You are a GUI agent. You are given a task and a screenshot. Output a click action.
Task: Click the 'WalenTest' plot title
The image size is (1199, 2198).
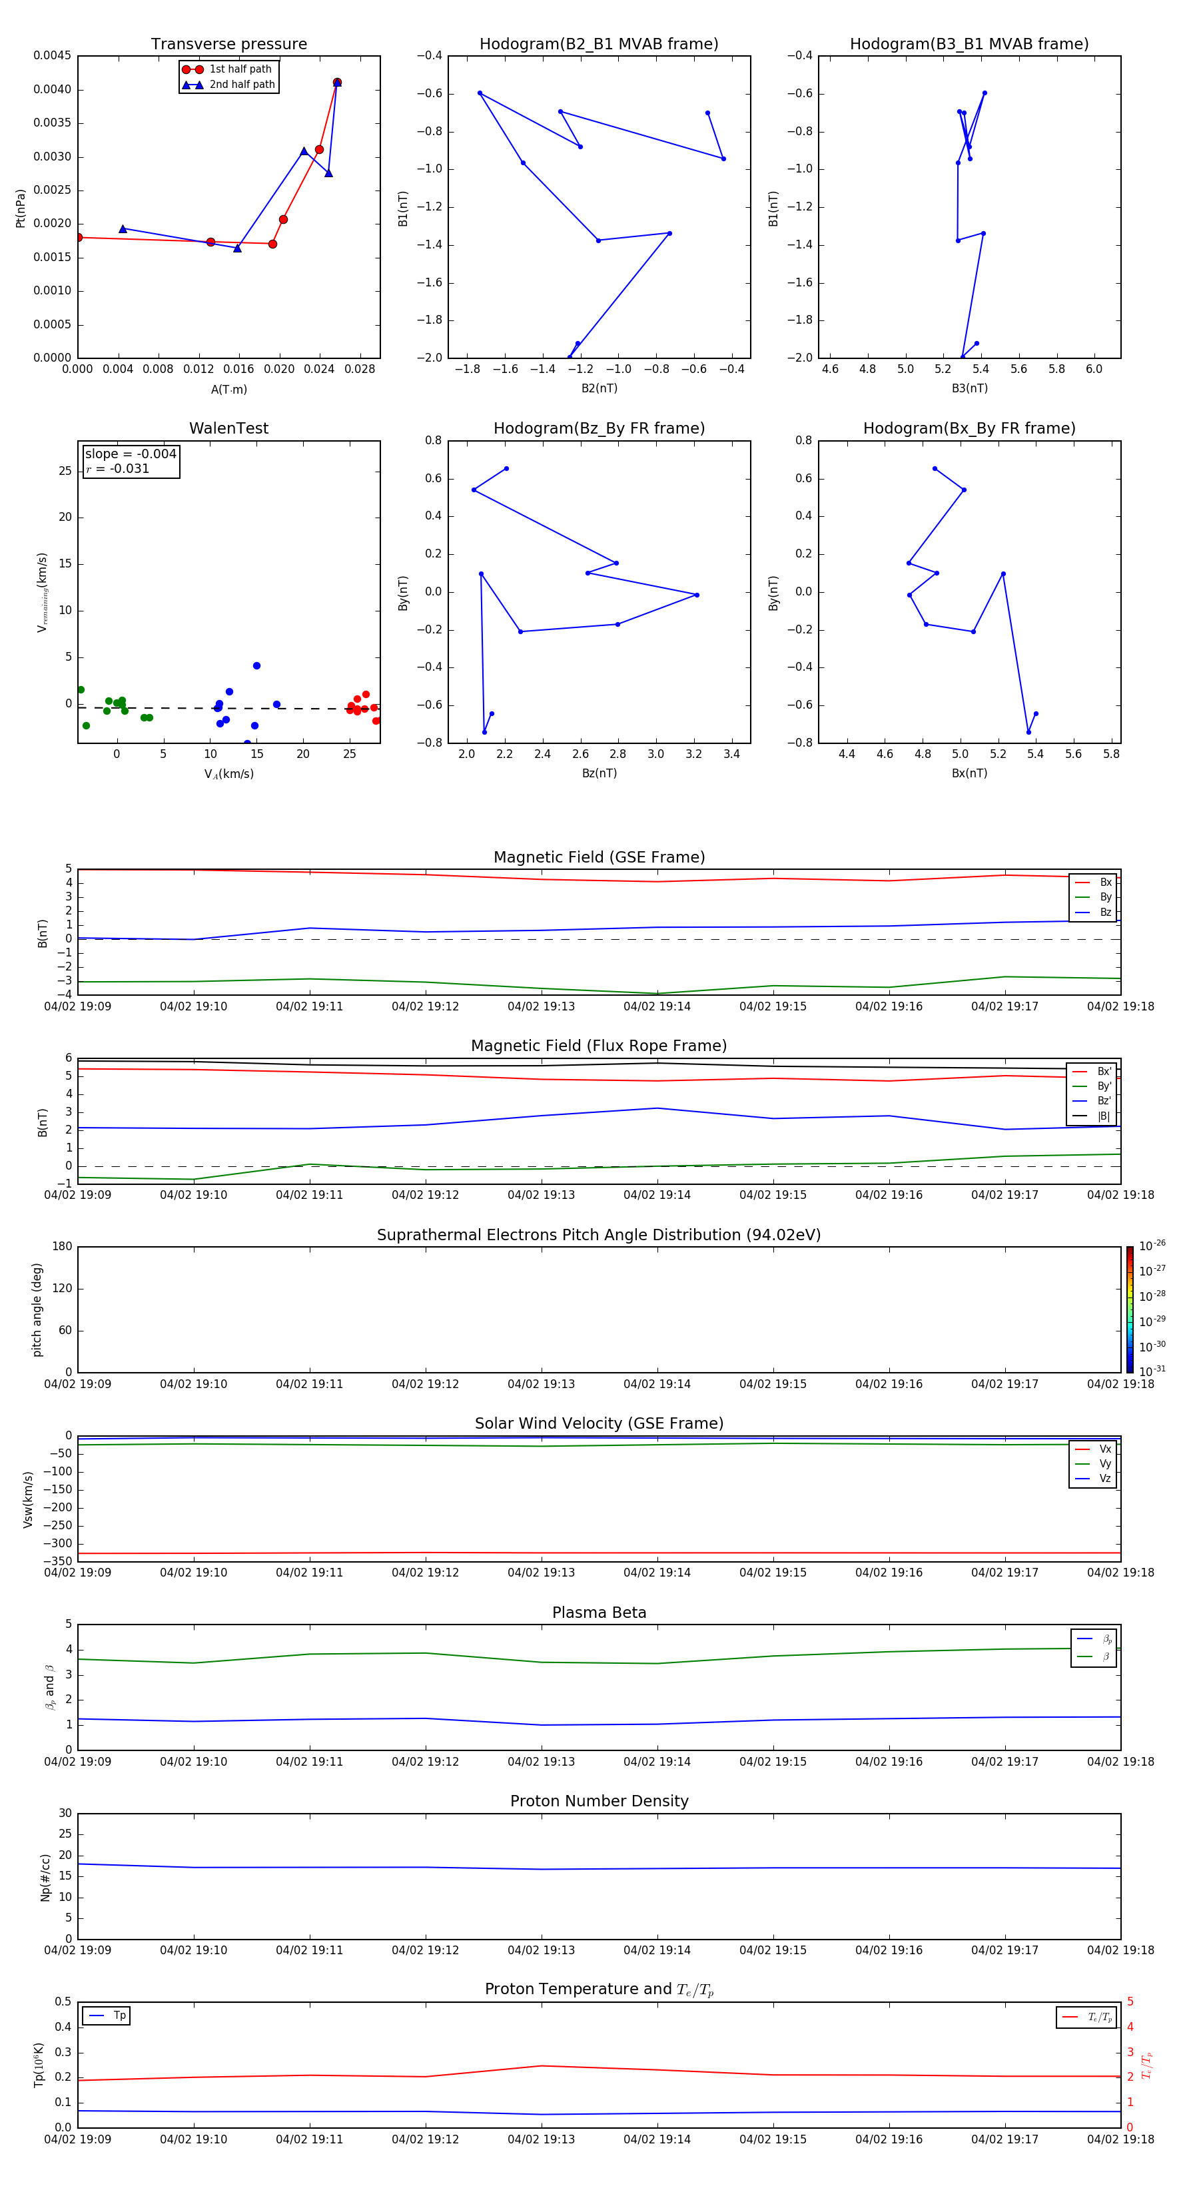[228, 428]
